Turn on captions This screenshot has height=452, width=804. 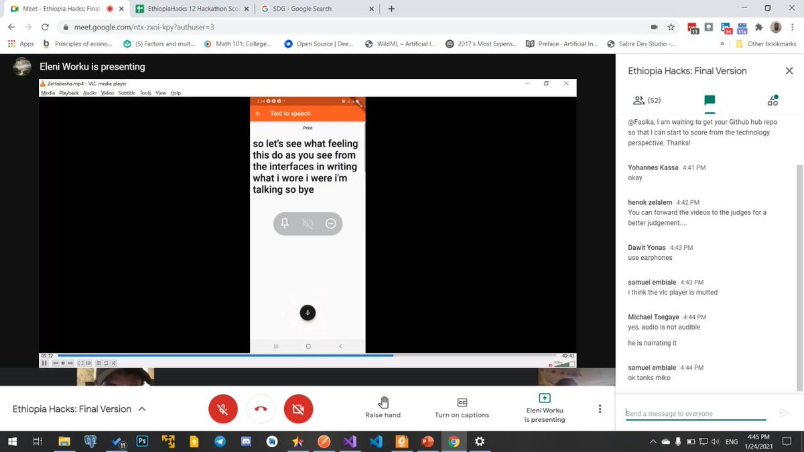(462, 407)
